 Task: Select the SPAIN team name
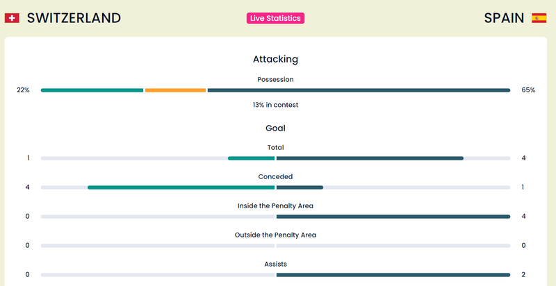[x=504, y=18]
